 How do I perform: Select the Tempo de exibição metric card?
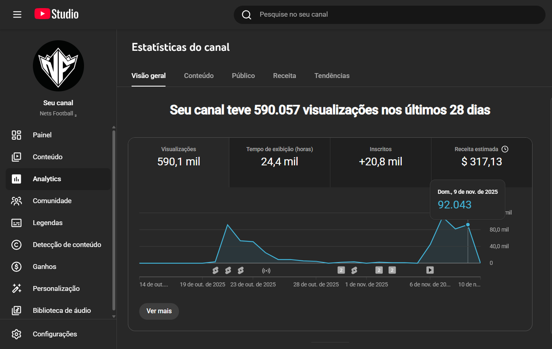[279, 157]
